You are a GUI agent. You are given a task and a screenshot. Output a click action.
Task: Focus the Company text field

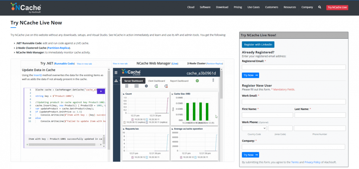293,147
